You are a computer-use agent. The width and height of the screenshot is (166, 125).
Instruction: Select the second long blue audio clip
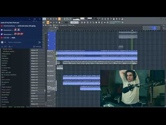click(97, 58)
